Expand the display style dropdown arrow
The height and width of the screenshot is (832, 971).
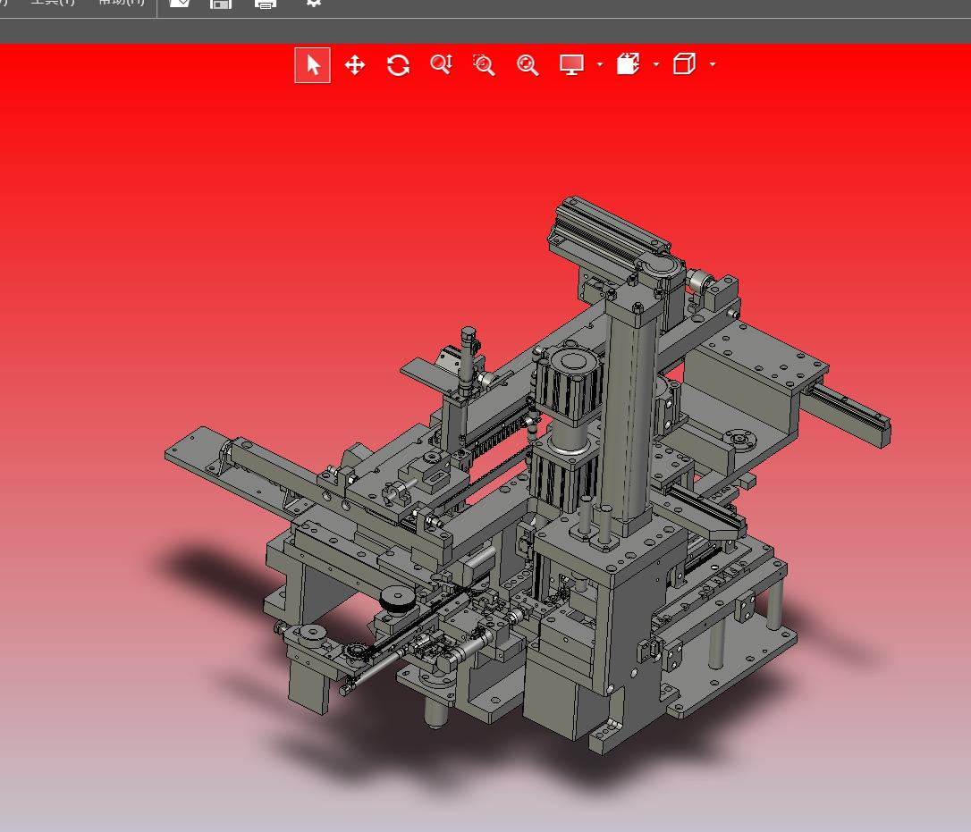(x=712, y=64)
